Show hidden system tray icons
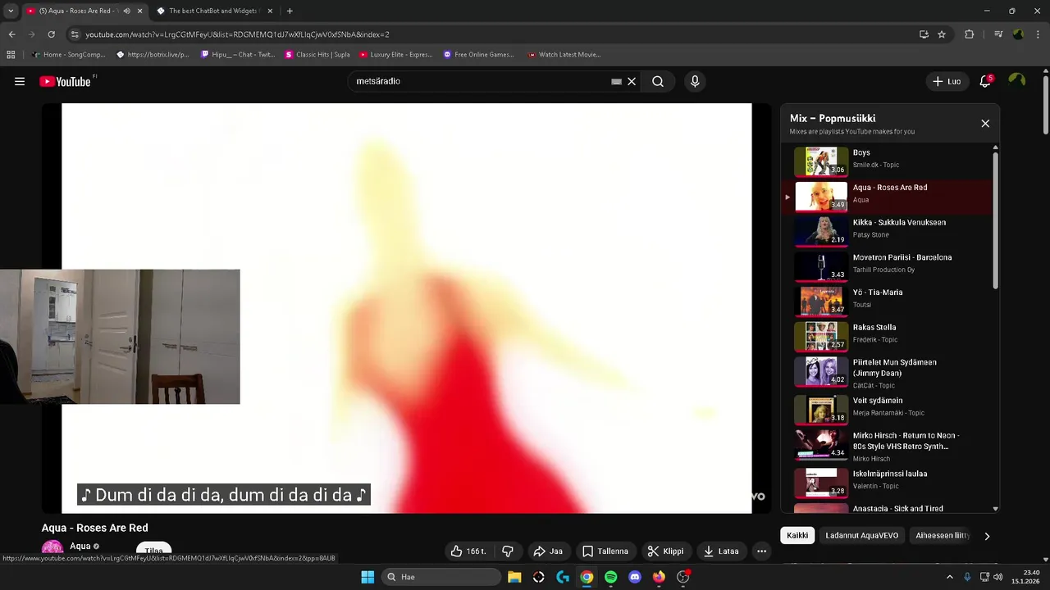Viewport: 1050px width, 590px height. 950,577
